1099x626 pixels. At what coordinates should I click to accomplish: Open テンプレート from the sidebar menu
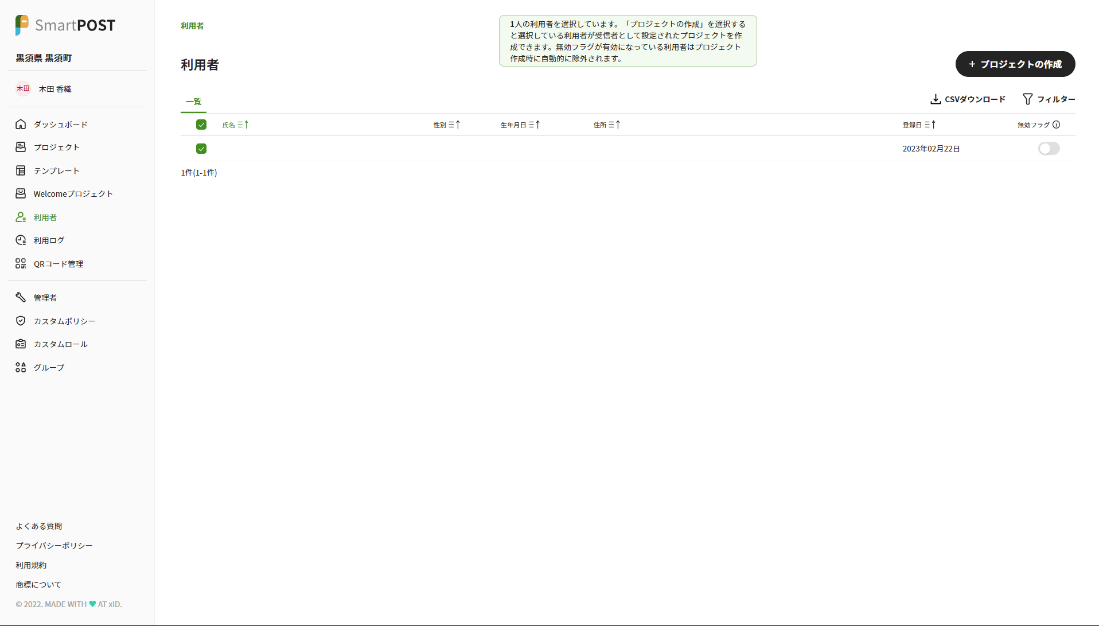56,170
